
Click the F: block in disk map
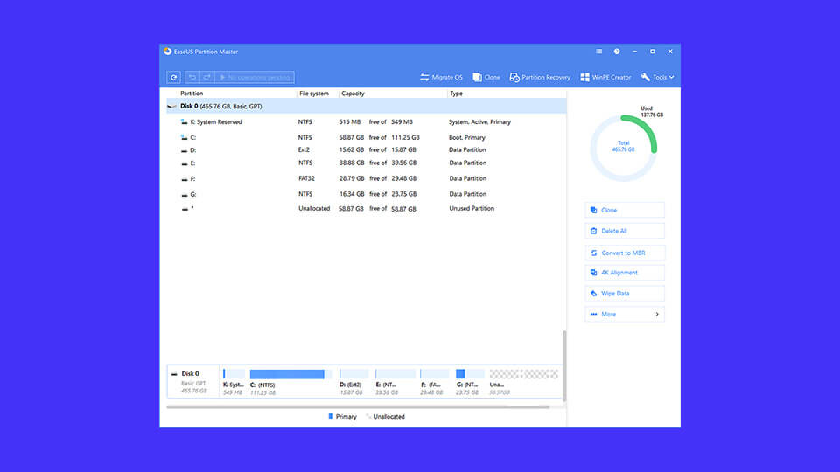[x=435, y=382]
